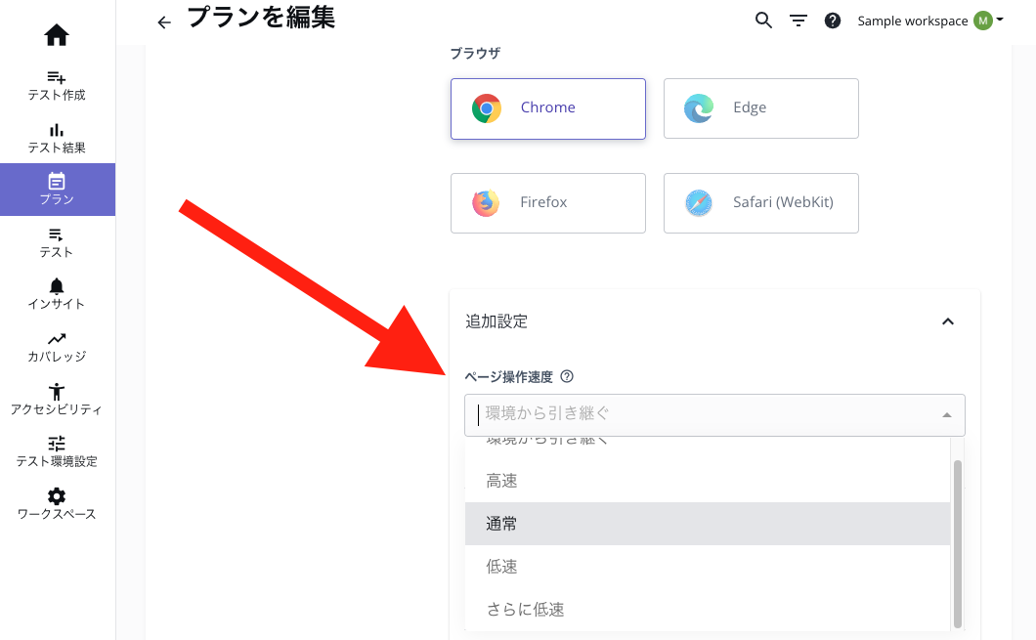
Task: Go to the home icon in sidebar
Action: [57, 34]
